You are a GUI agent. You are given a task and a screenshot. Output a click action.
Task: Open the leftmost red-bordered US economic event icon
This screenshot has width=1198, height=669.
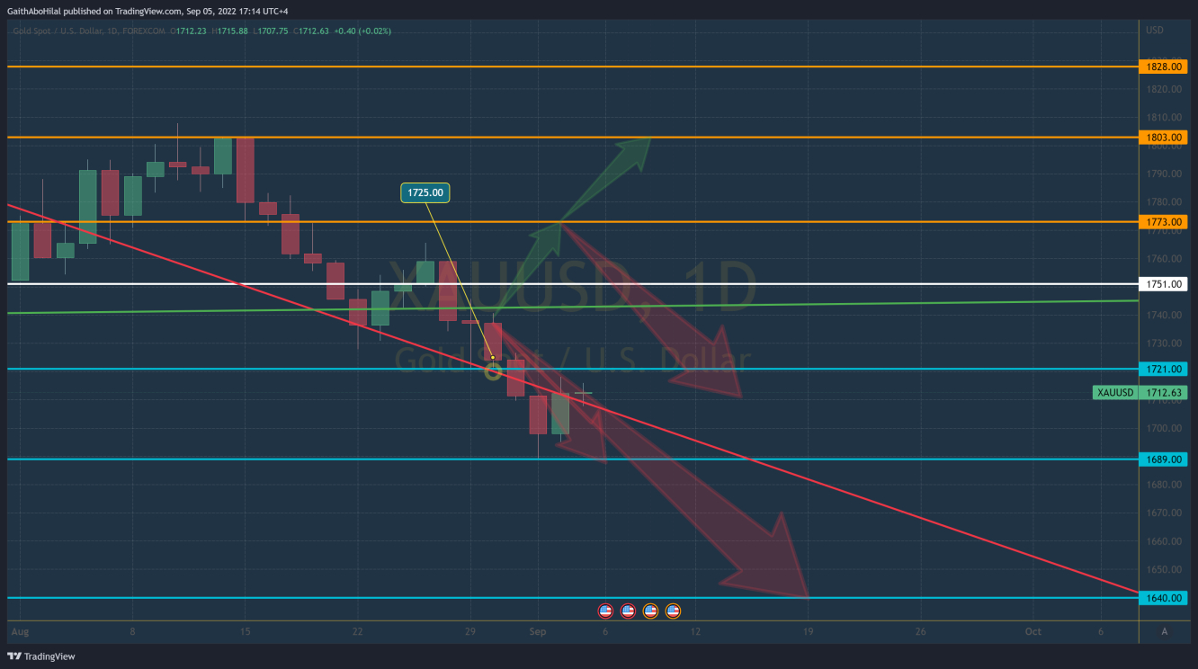(x=605, y=611)
